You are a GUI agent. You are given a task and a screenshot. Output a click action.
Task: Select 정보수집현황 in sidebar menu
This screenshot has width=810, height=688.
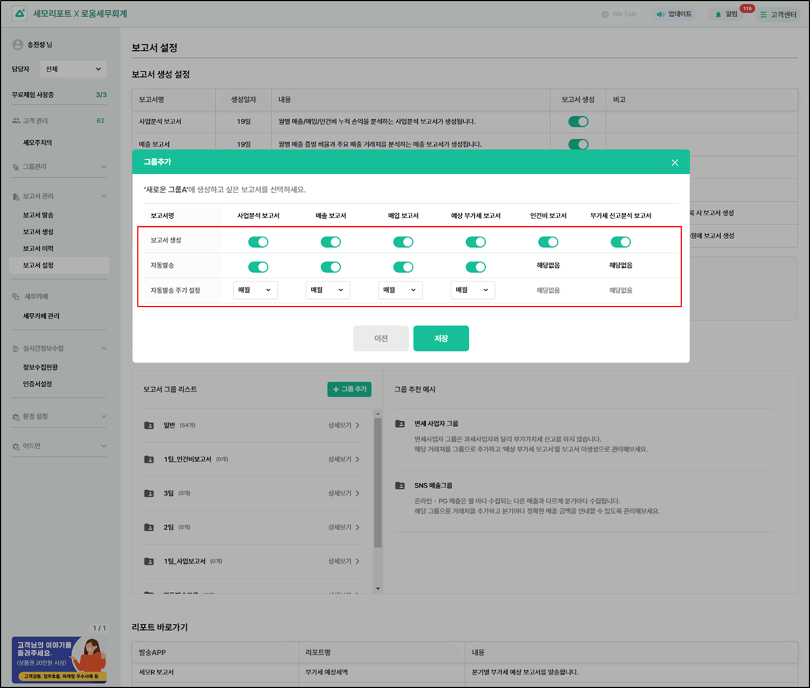40,368
